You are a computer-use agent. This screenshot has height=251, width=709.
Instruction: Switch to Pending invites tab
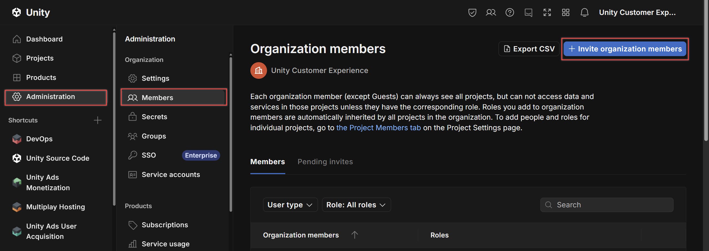tap(325, 162)
